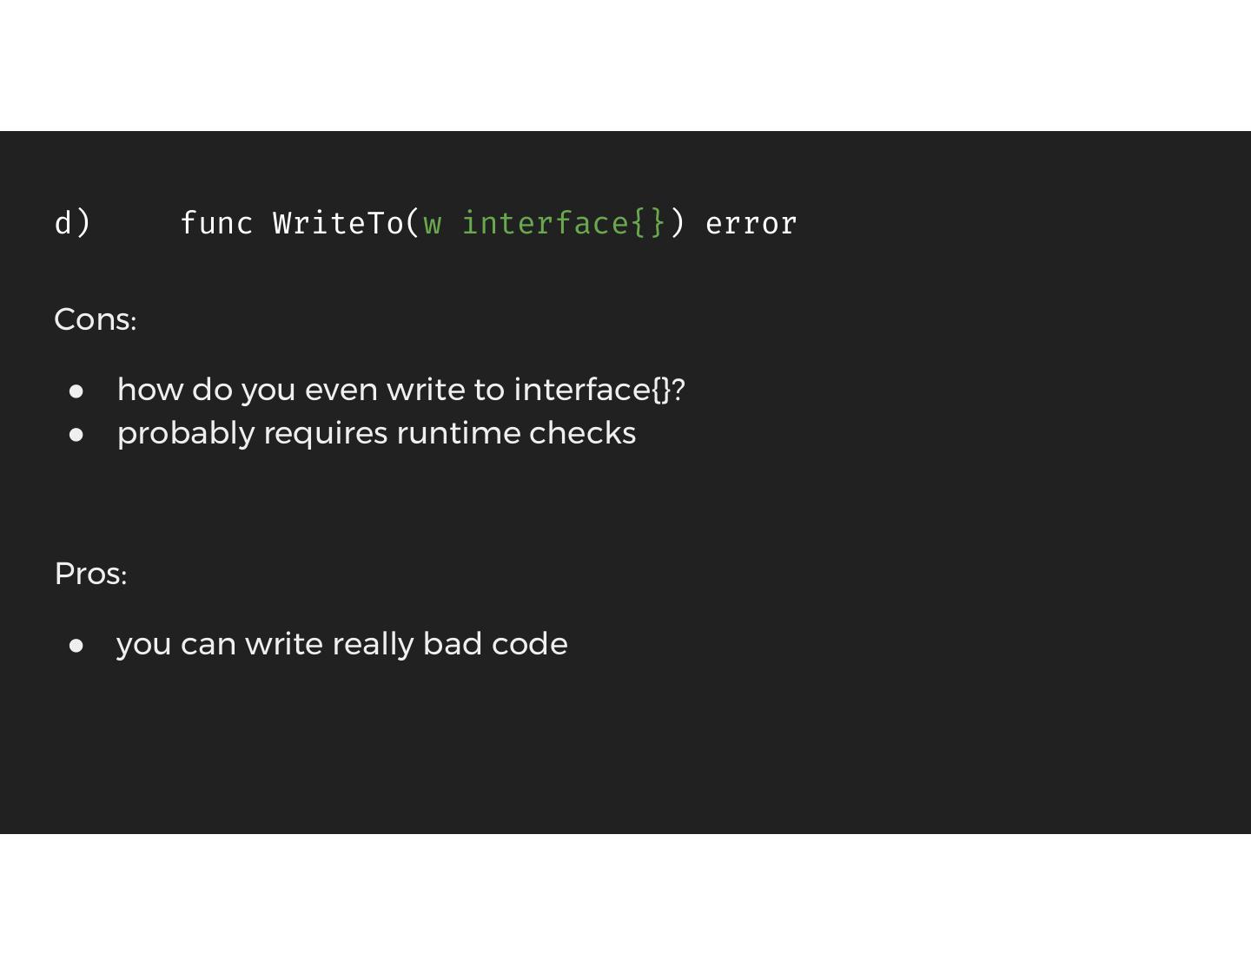The width and height of the screenshot is (1251, 966).
Task: Select the "func" keyword in the code
Action: coord(216,224)
